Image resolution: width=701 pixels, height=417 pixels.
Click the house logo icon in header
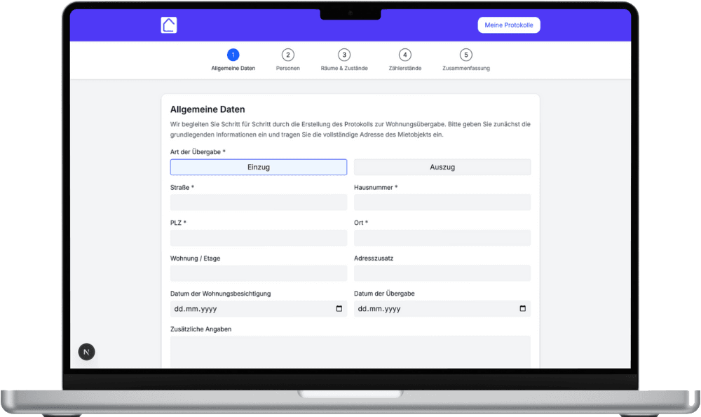click(x=168, y=25)
